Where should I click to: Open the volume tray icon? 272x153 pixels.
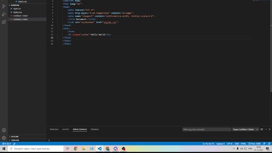click(x=242, y=149)
